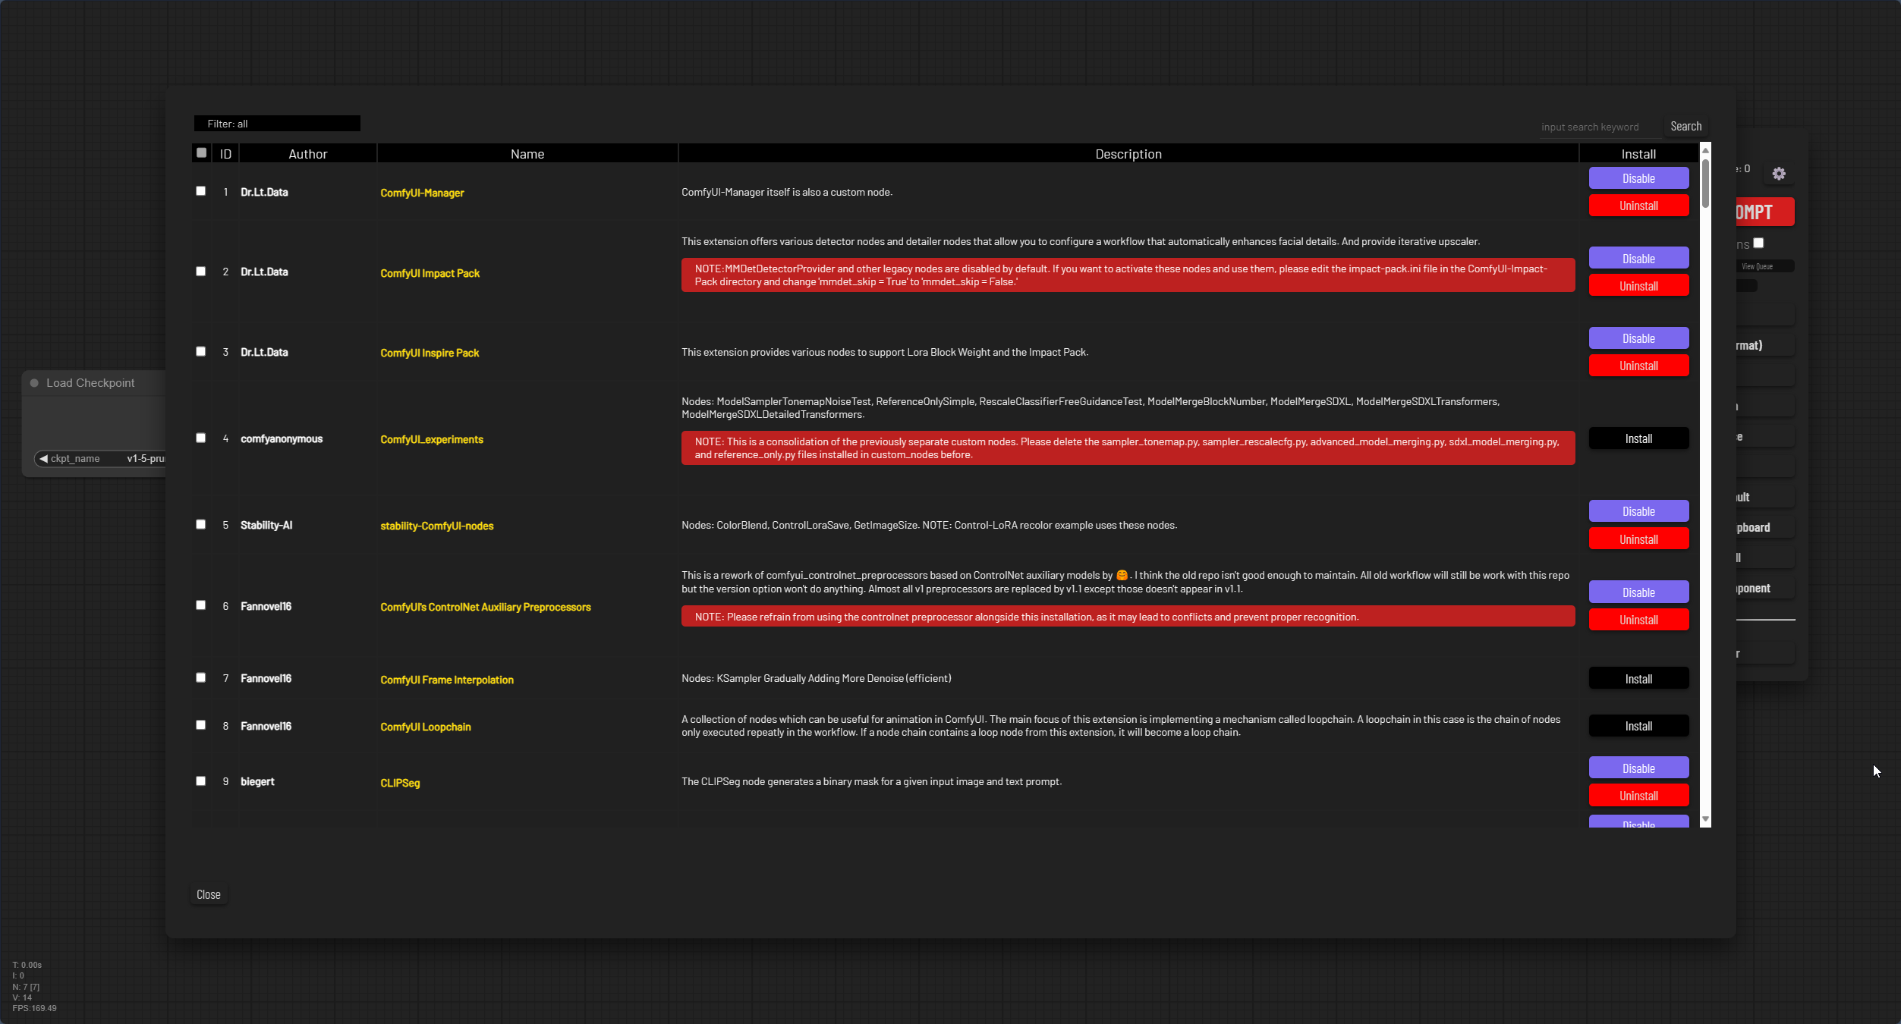Open the stability-ComfyUI-nodes link

(436, 526)
